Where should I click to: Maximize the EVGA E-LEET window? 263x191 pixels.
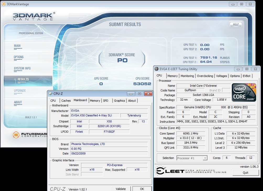247,69
